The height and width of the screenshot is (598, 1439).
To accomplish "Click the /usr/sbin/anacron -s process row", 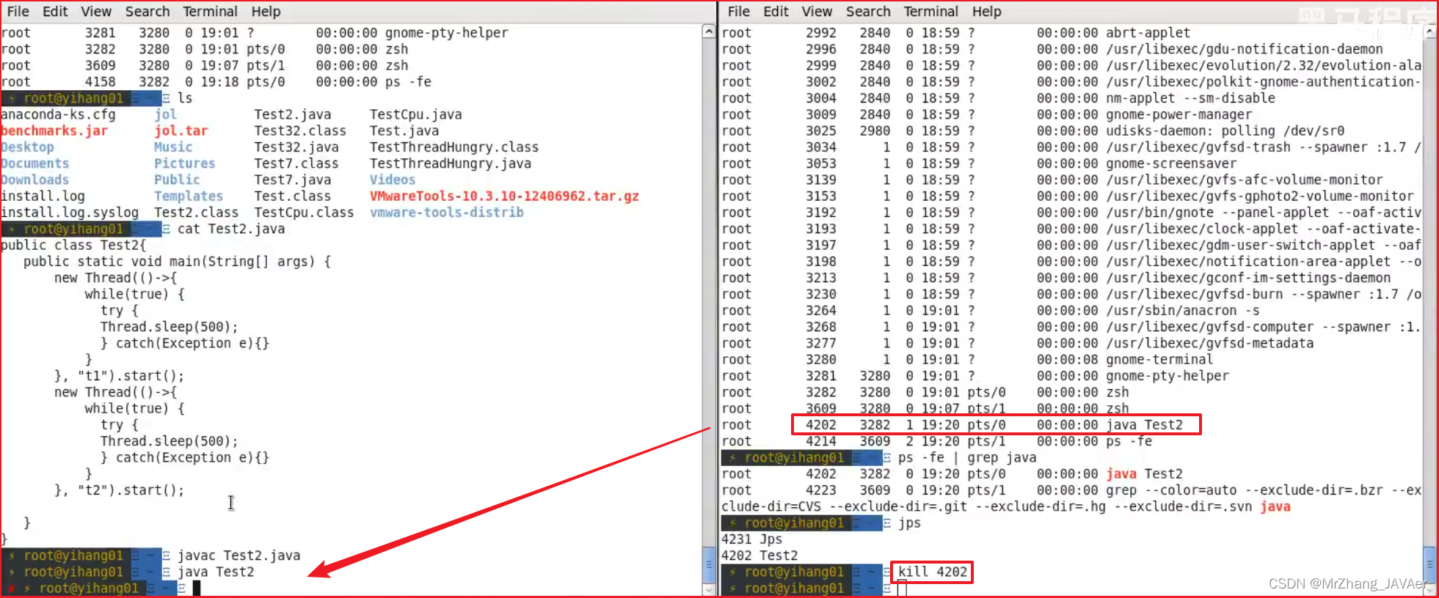I will pos(991,310).
